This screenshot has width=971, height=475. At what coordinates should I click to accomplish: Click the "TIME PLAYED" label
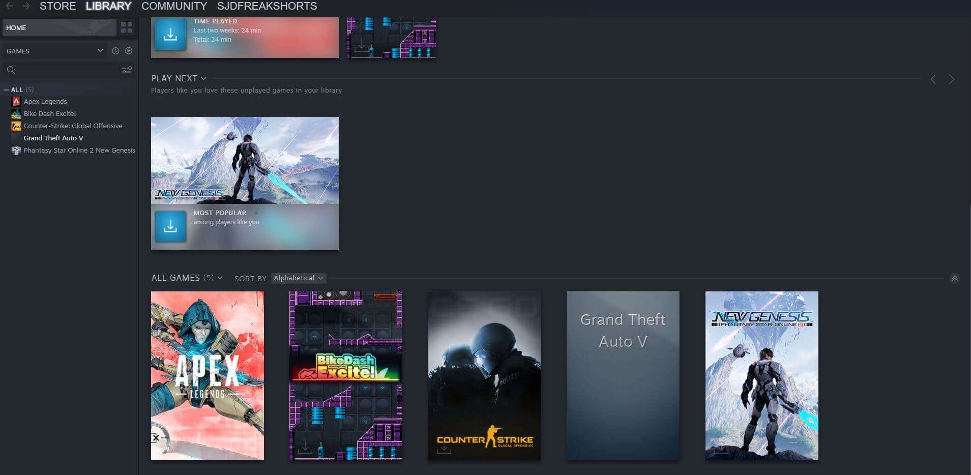(x=215, y=21)
